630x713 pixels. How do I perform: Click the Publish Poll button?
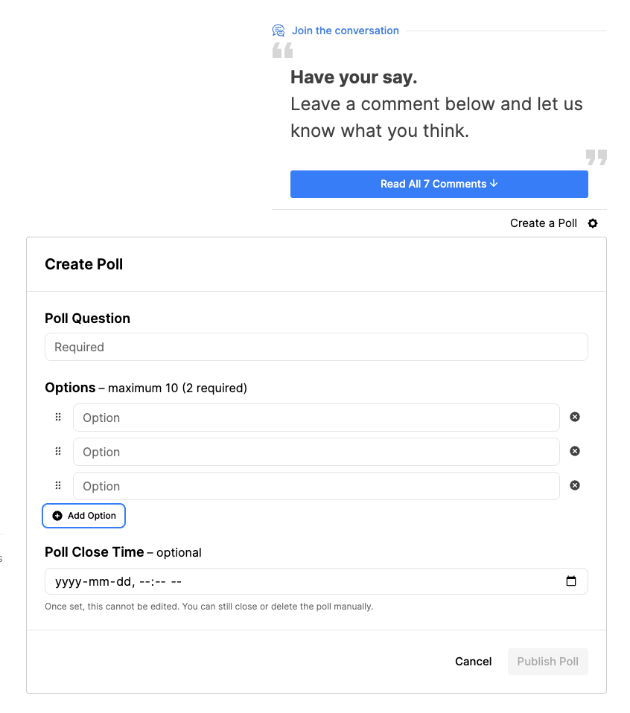click(x=547, y=662)
